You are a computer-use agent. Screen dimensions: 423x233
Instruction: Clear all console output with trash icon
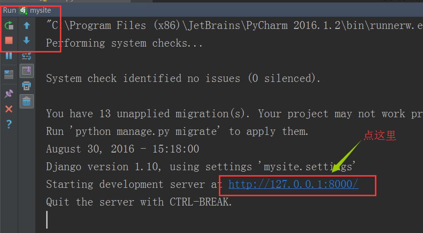26,102
